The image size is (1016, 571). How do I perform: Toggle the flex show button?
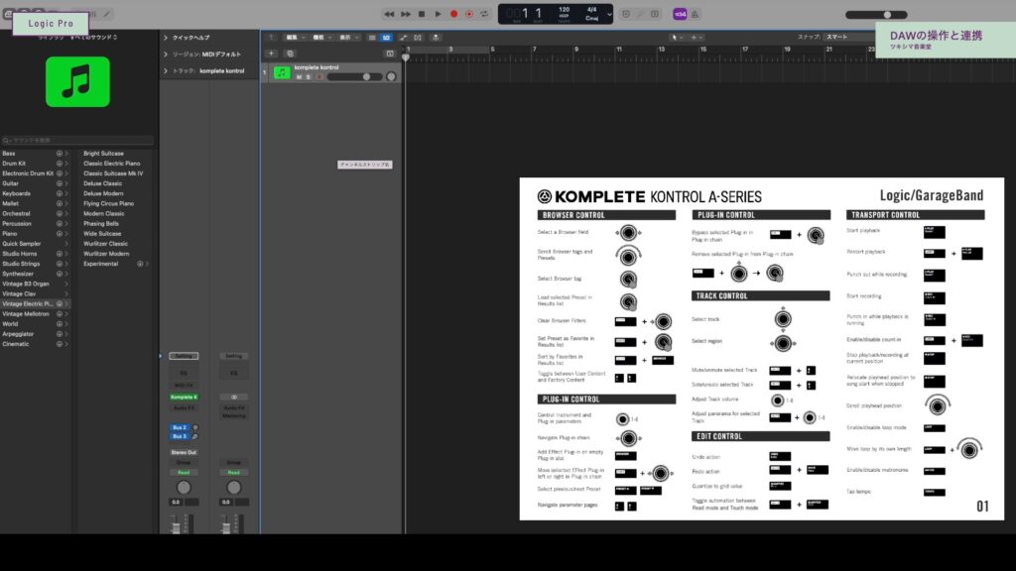click(x=418, y=38)
